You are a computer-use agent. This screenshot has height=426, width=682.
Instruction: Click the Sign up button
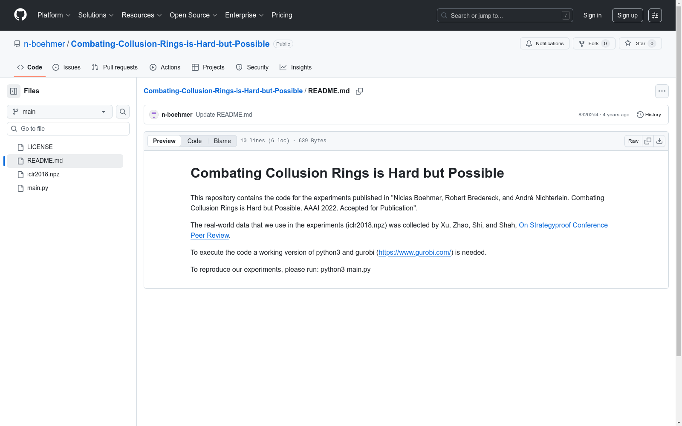coord(627,15)
